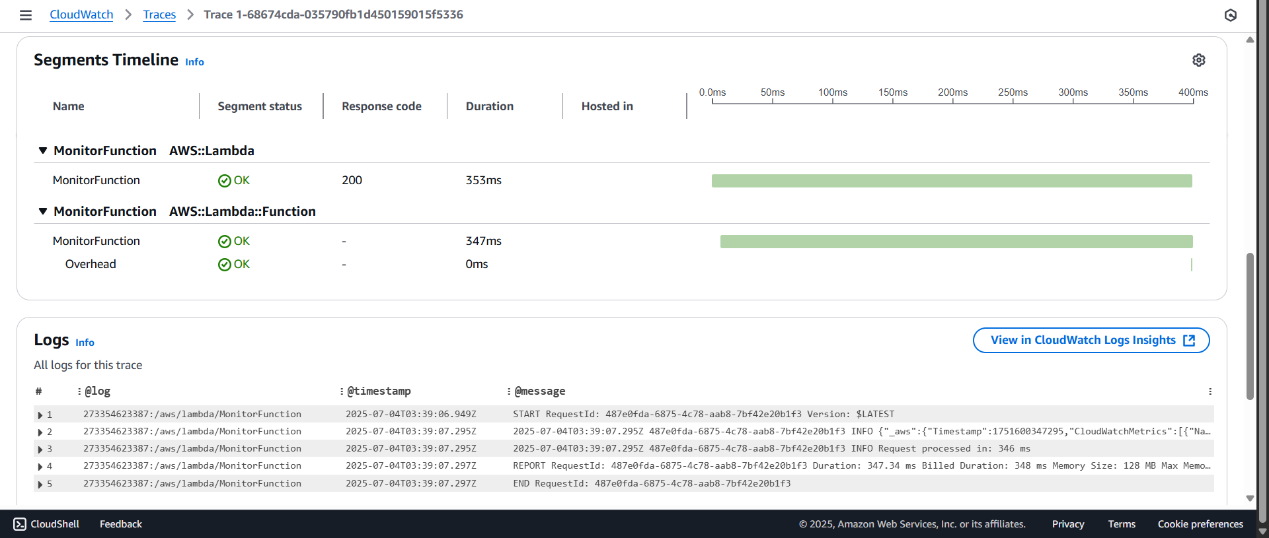Click the @log column resize handle
The width and height of the screenshot is (1269, 538).
point(79,391)
